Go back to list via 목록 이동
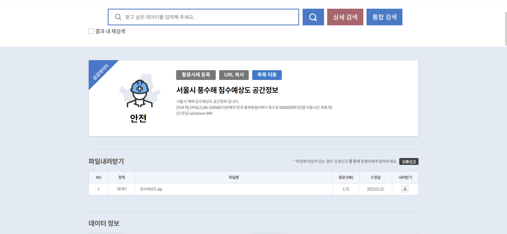 [267, 75]
